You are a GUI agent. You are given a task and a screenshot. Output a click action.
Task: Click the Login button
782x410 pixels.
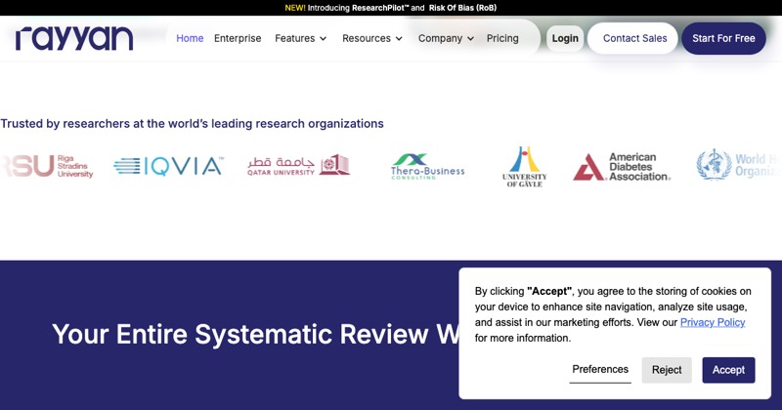pos(565,38)
